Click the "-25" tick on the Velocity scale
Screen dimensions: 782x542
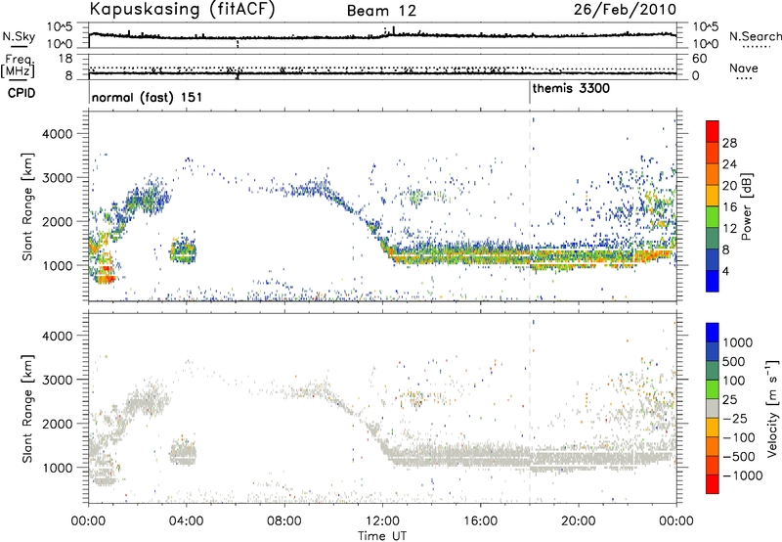tap(735, 418)
